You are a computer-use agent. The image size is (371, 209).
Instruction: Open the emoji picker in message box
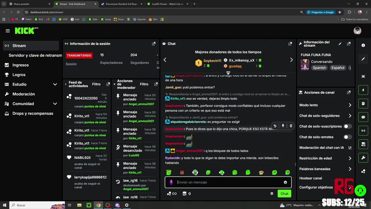(x=285, y=182)
